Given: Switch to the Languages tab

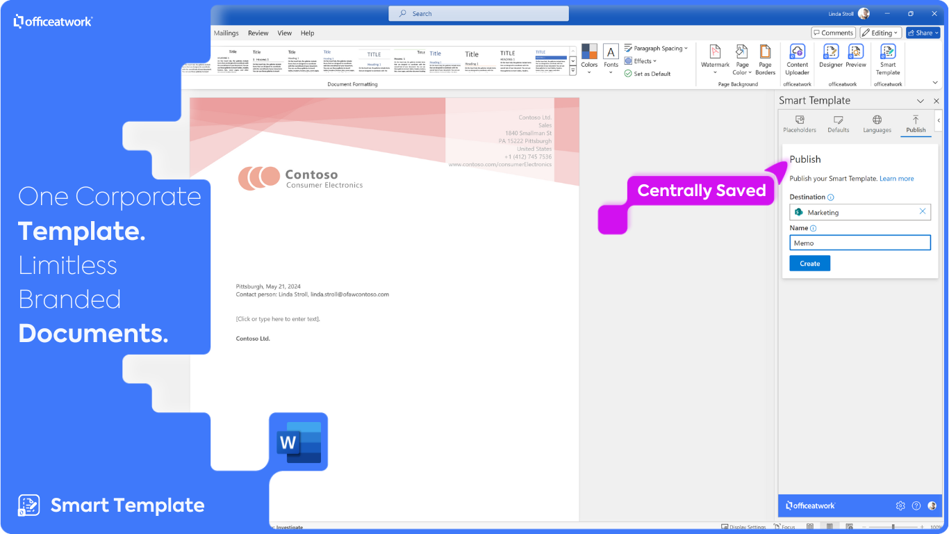Looking at the screenshot, I should [x=877, y=124].
